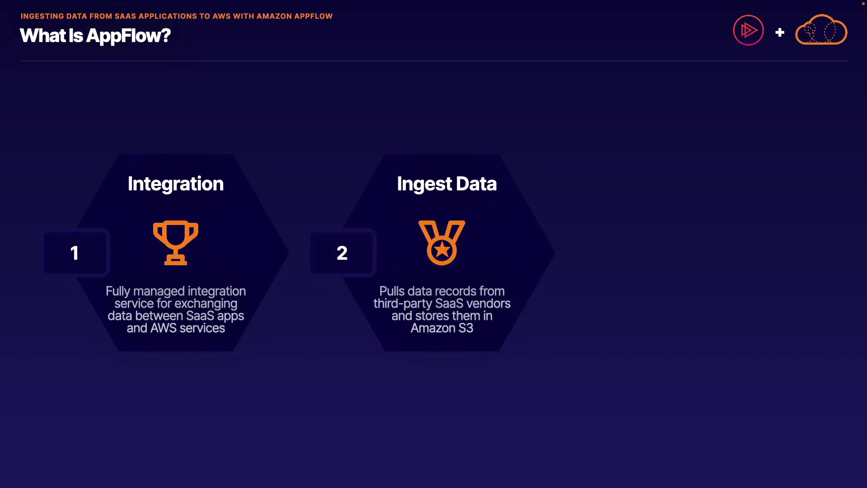Click the number 1 badge
This screenshot has height=488, width=867.
(75, 253)
